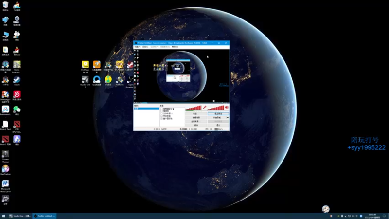The width and height of the screenshot is (389, 219).
Task: Open the PotPlayer 64 bit shortcut
Action: tap(86, 67)
